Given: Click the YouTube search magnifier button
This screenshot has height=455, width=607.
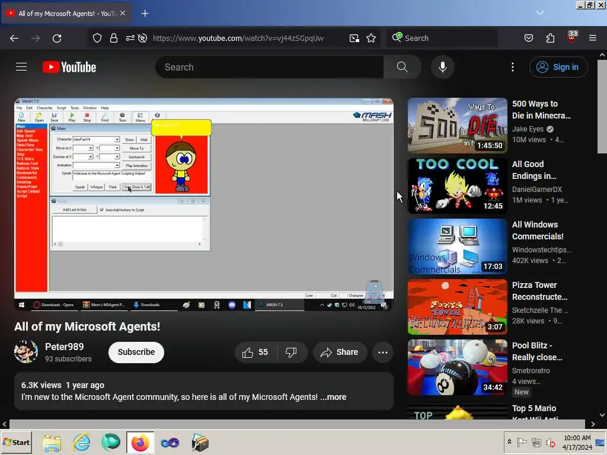Looking at the screenshot, I should point(402,67).
